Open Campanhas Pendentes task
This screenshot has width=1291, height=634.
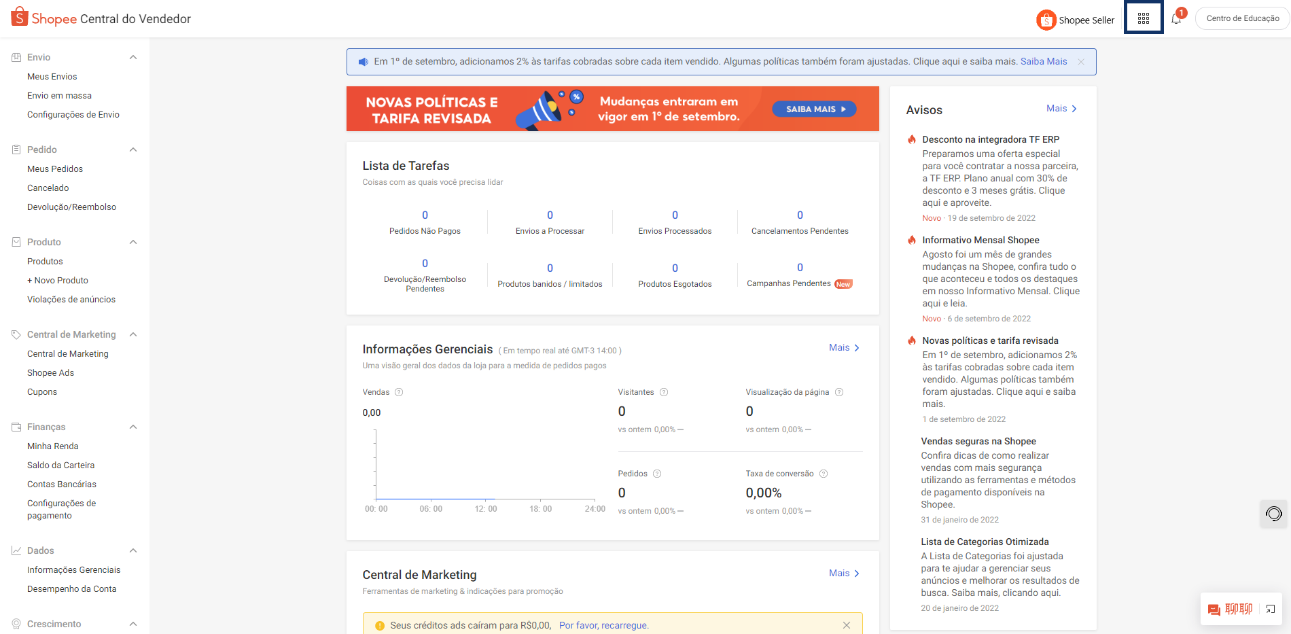click(800, 275)
